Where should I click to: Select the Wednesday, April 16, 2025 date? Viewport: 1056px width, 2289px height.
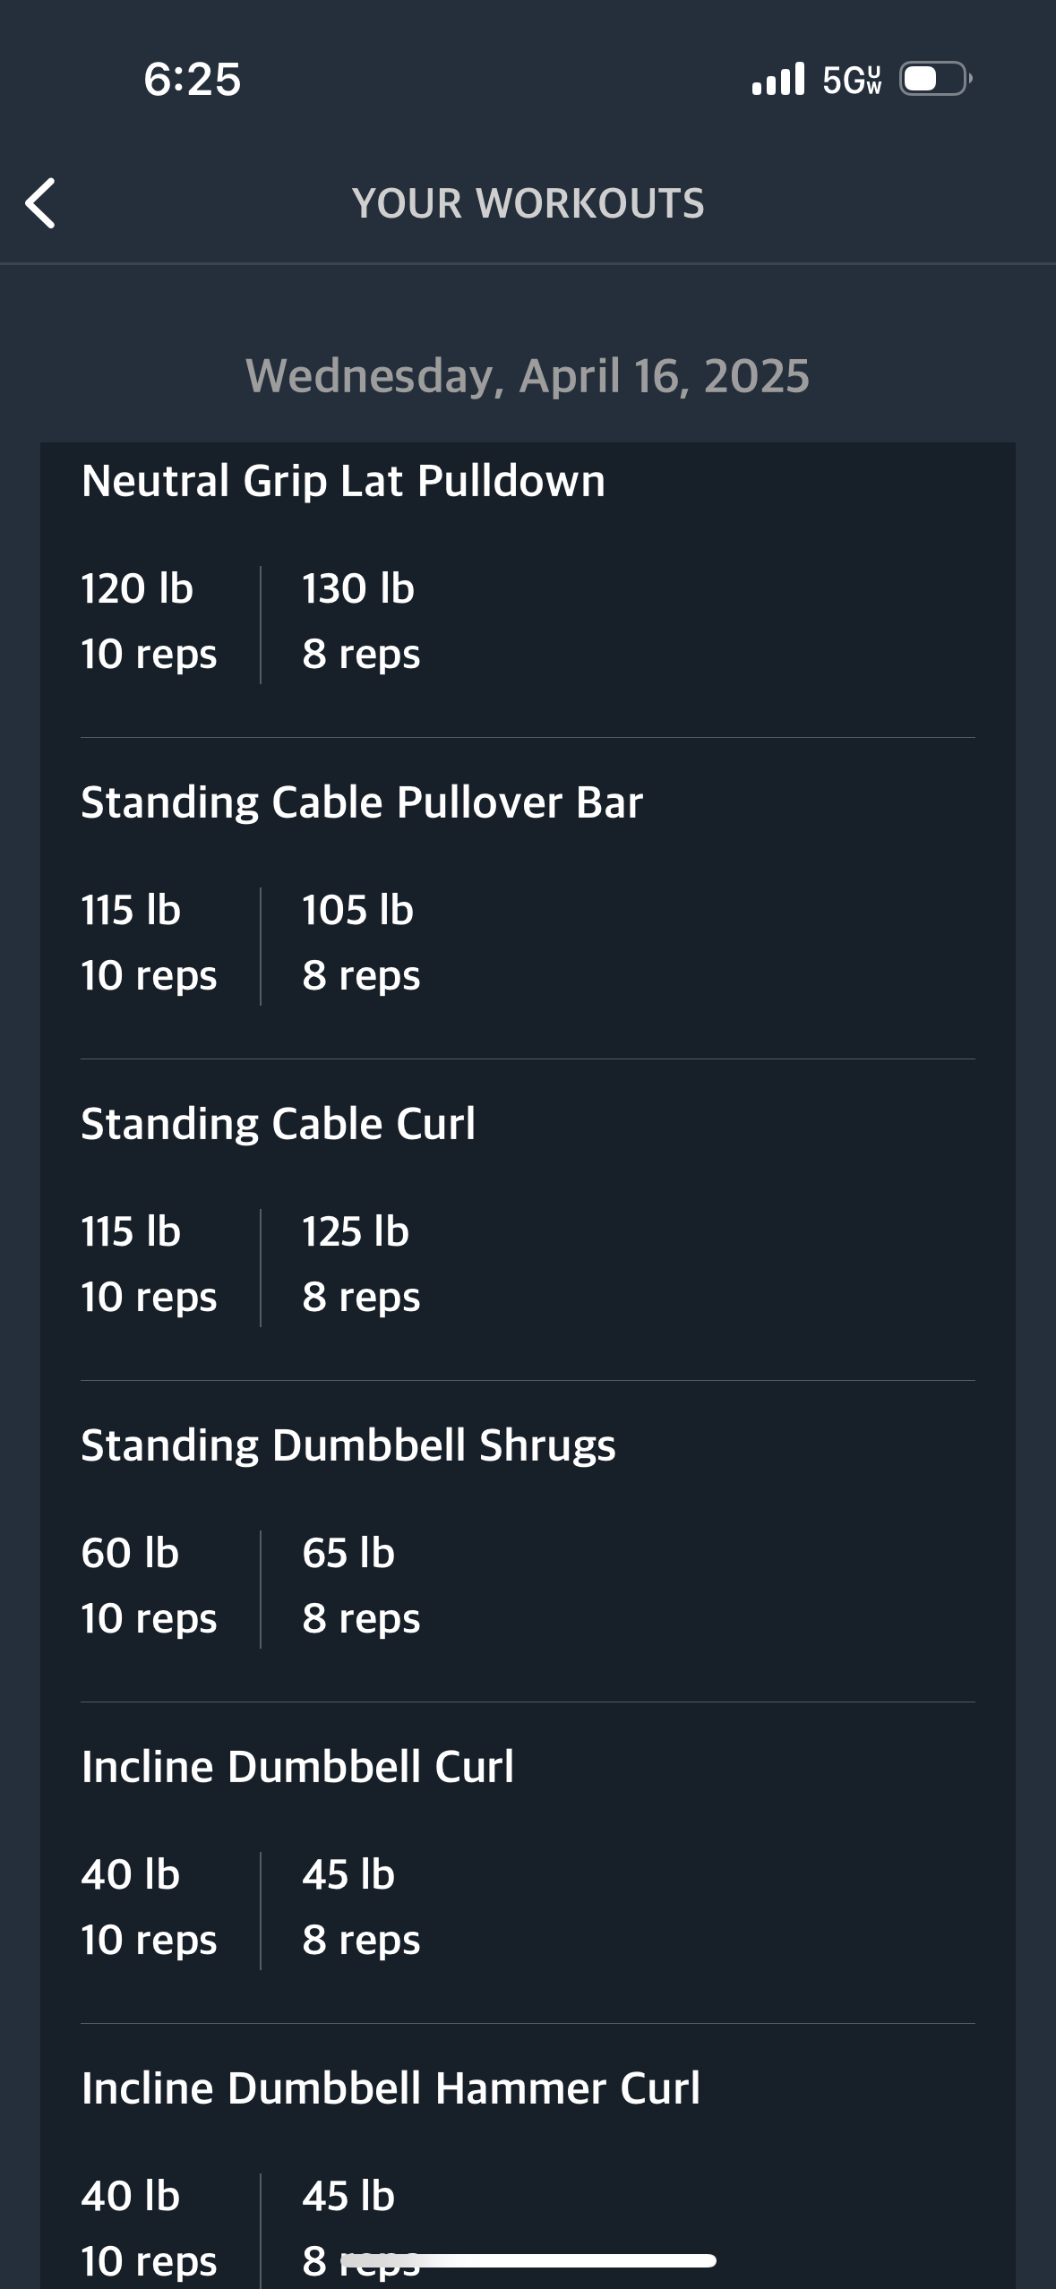point(528,376)
